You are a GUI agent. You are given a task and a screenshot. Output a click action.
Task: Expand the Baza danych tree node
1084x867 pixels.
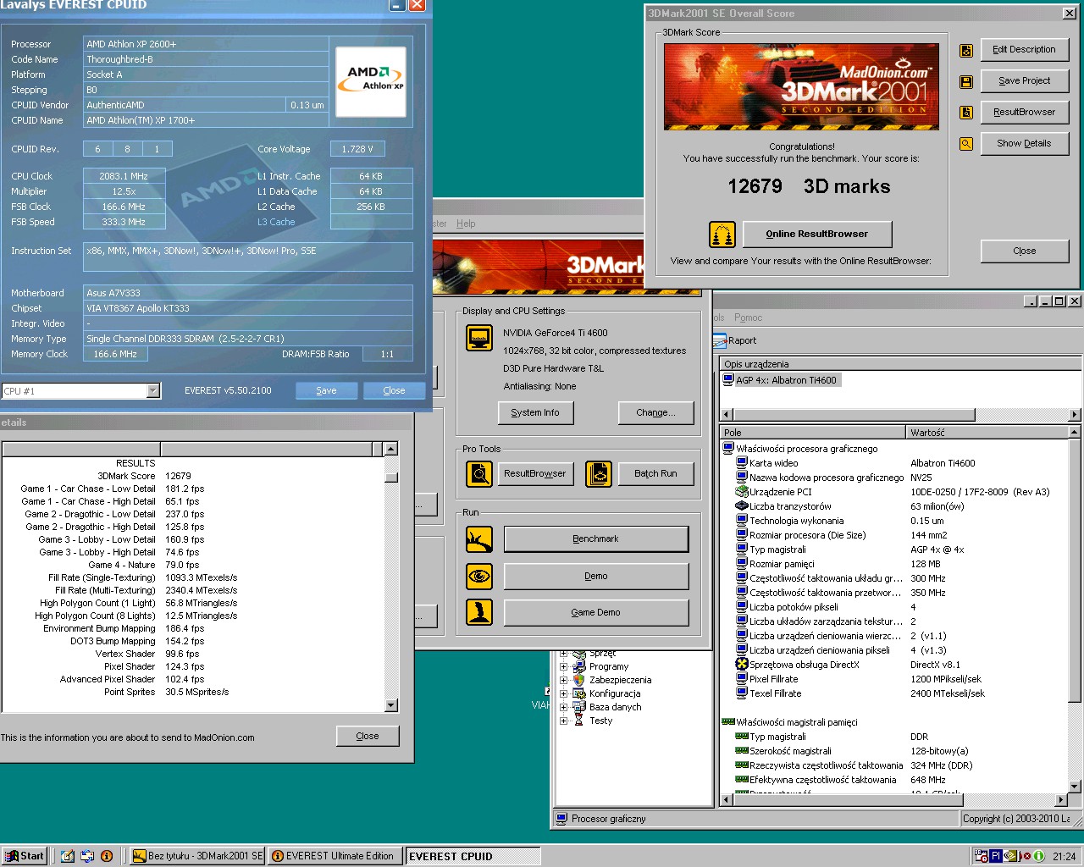click(563, 707)
